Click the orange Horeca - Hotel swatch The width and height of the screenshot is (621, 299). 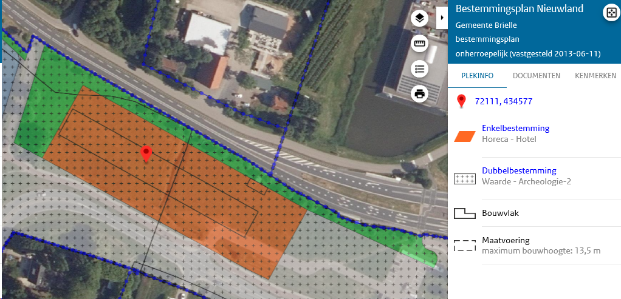[465, 136]
